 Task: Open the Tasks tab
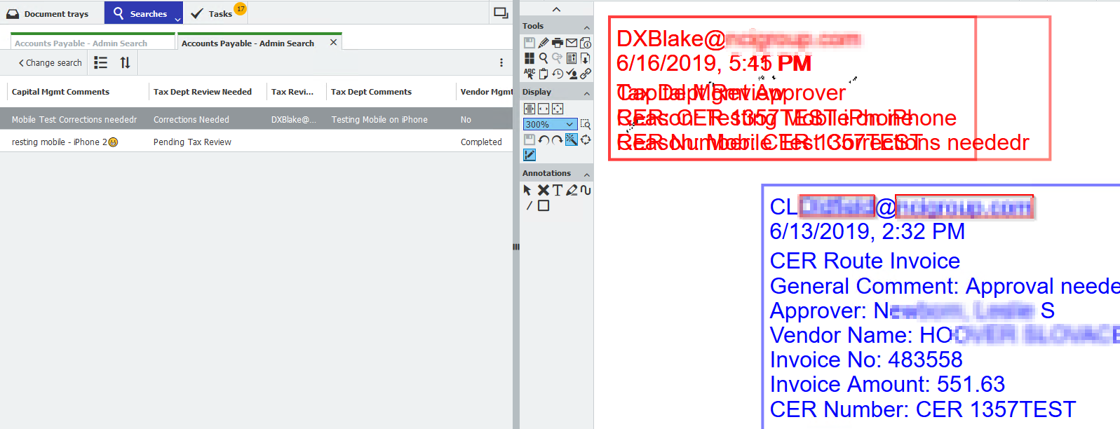tap(213, 13)
